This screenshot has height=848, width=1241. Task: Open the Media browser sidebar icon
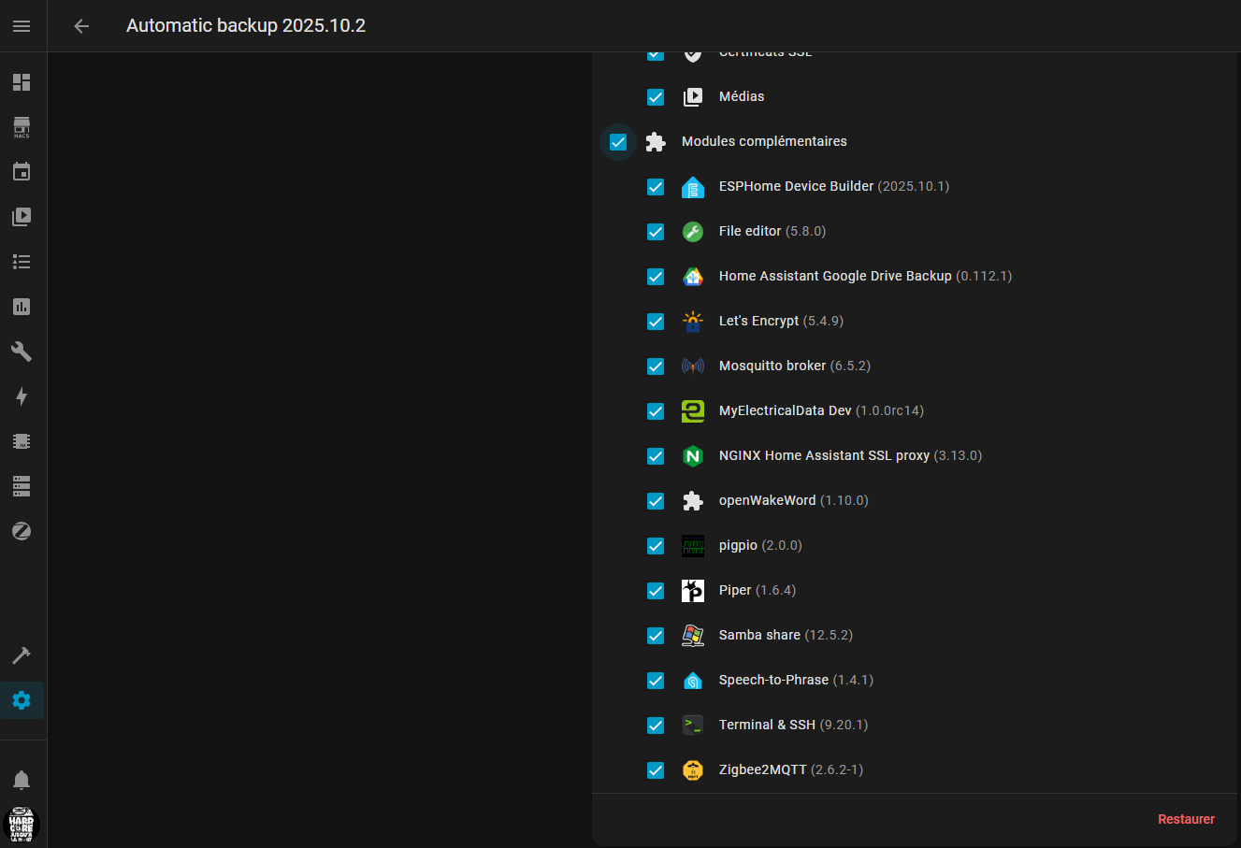[22, 217]
